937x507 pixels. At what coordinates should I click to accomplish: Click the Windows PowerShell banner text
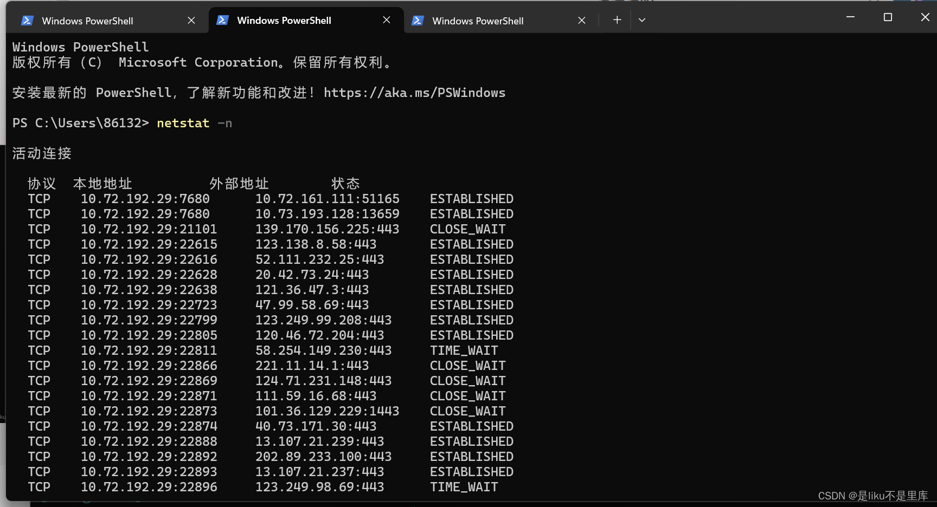coord(81,47)
